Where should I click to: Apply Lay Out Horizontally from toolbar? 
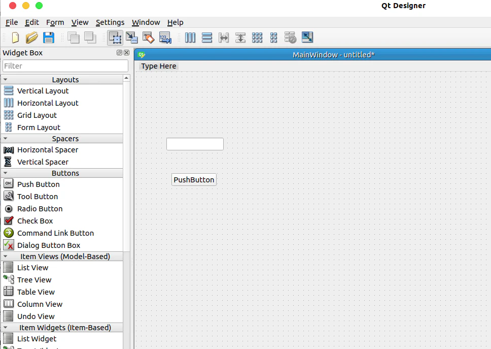coord(190,38)
